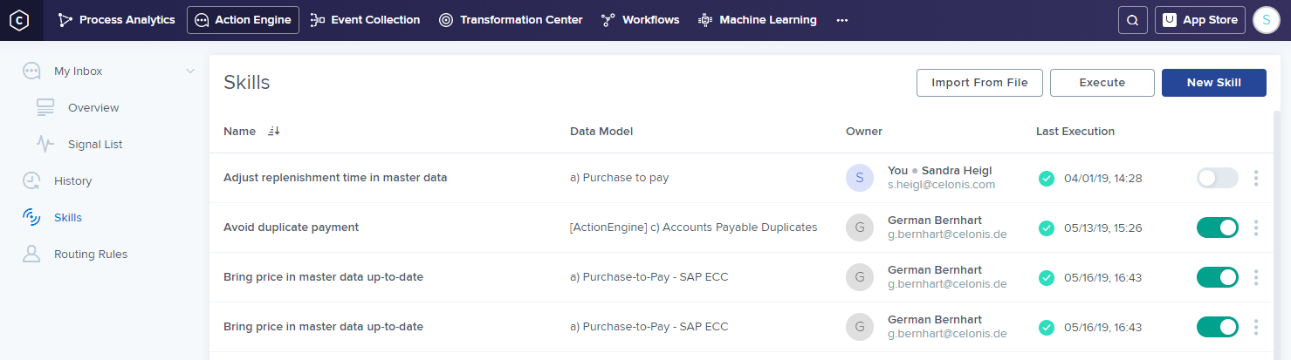Click the Owner column header
1291x360 pixels.
[864, 132]
